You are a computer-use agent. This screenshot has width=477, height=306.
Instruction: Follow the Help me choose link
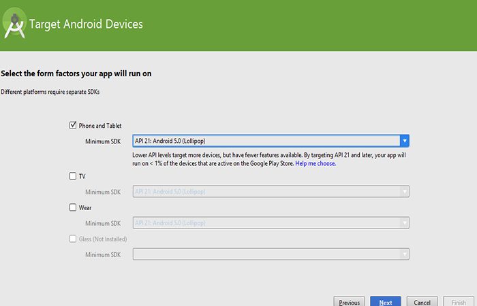pos(316,163)
